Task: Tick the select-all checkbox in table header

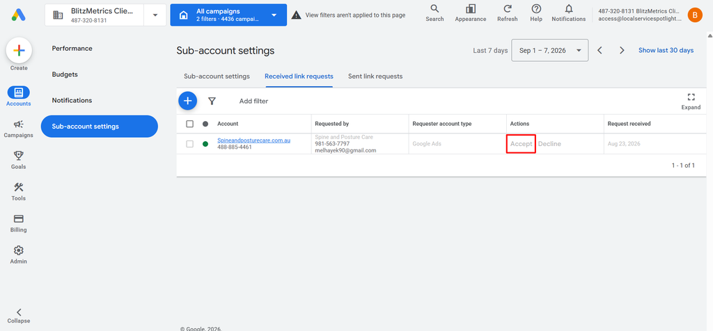Action: 190,124
